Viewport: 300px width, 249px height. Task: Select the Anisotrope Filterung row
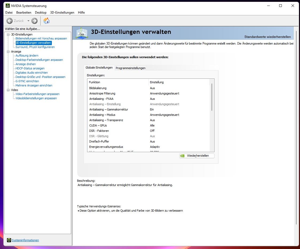[149, 93]
